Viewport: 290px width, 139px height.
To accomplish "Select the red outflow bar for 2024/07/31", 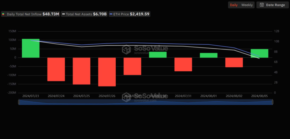I will 183,64.
